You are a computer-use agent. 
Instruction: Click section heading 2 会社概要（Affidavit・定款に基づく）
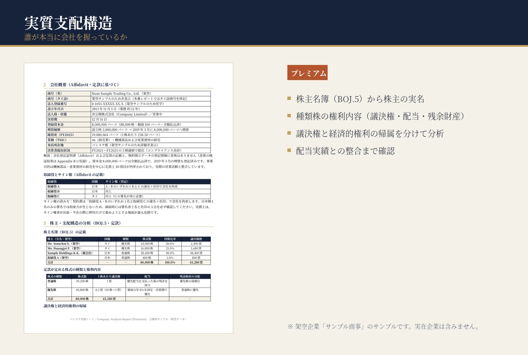click(81, 84)
